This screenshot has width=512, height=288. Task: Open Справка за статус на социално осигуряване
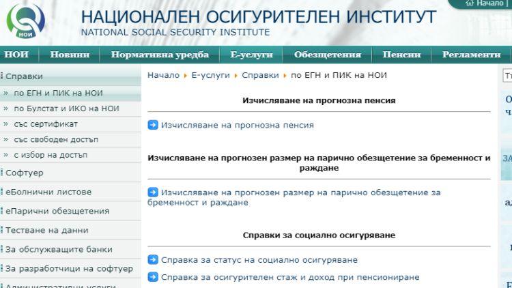(x=259, y=260)
